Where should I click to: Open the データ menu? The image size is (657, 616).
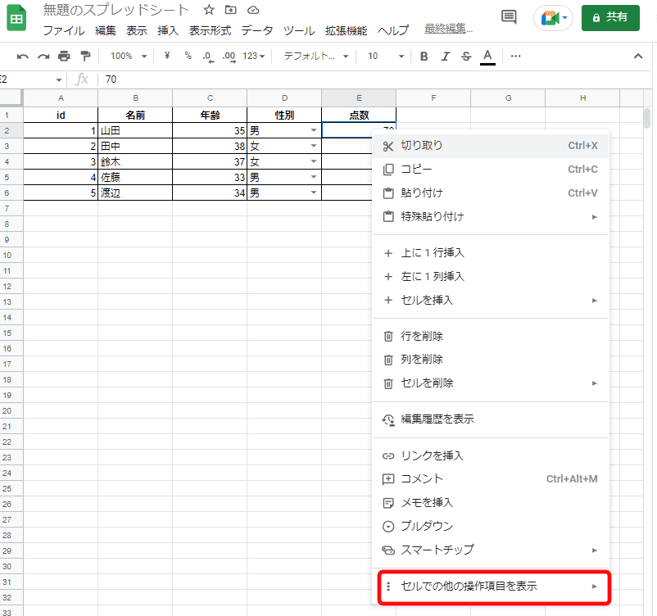point(257,30)
